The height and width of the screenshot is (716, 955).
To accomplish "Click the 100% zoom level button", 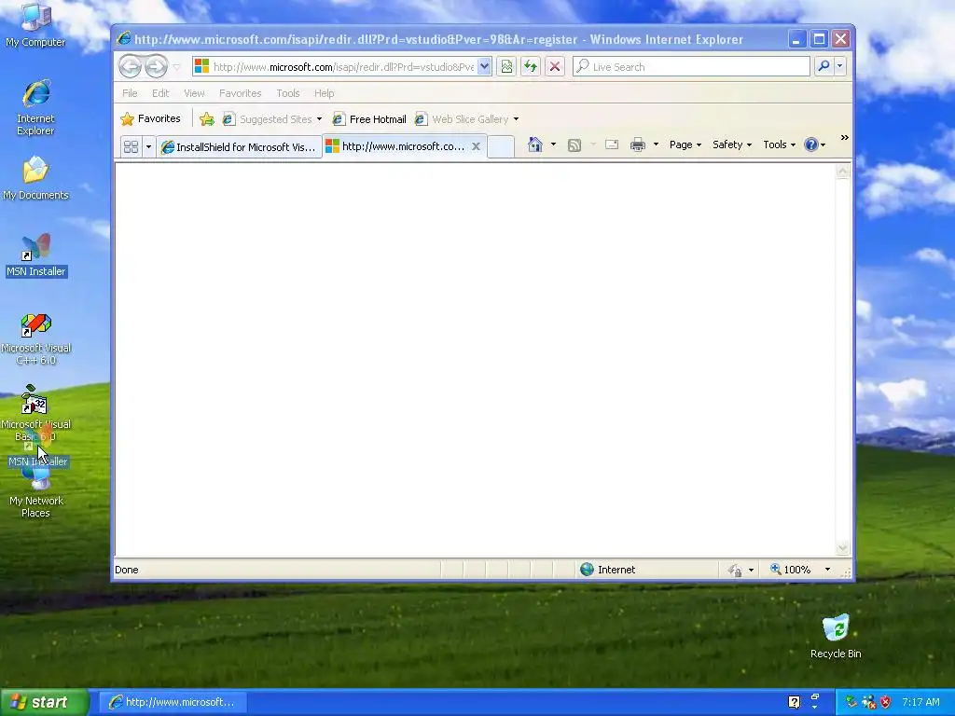I will (x=791, y=570).
